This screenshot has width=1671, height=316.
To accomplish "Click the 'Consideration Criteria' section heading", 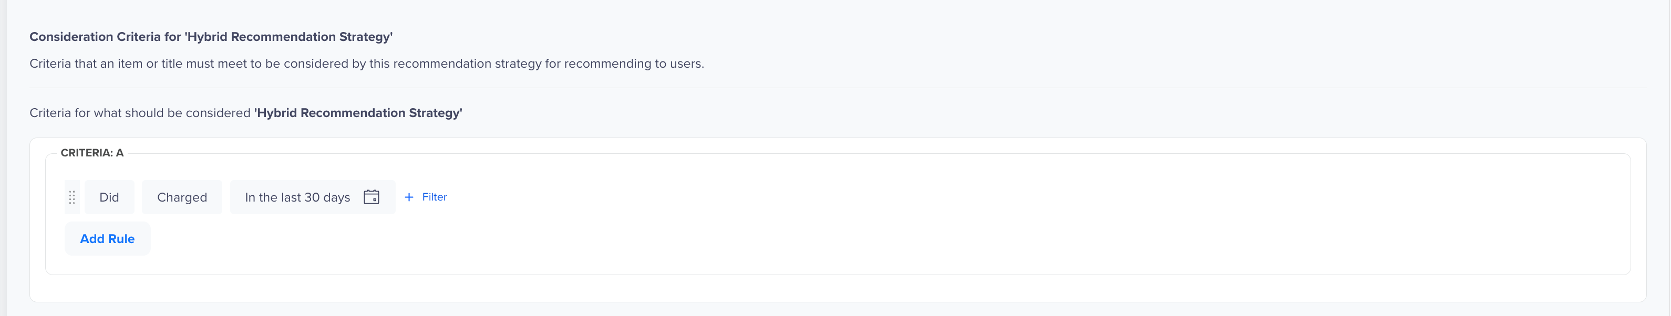I will 211,37.
